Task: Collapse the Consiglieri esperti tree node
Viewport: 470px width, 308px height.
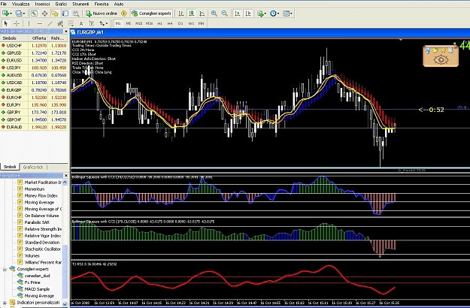Action: 5,270
